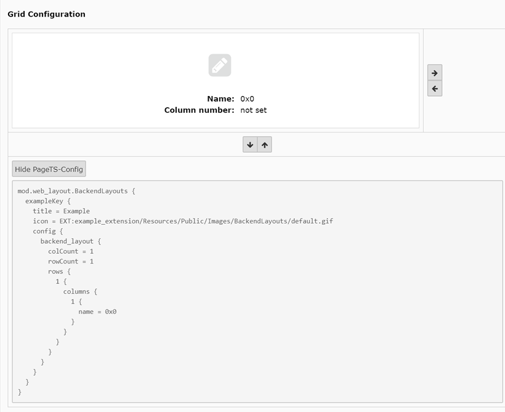
Task: Click the cell name value "0x0"
Action: pos(247,99)
